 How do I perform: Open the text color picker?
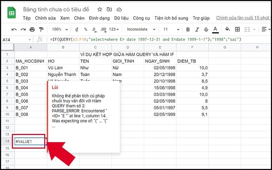point(216,30)
